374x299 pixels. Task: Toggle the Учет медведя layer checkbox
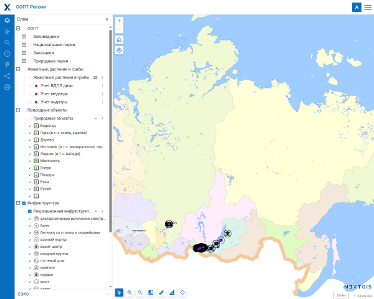(29, 93)
